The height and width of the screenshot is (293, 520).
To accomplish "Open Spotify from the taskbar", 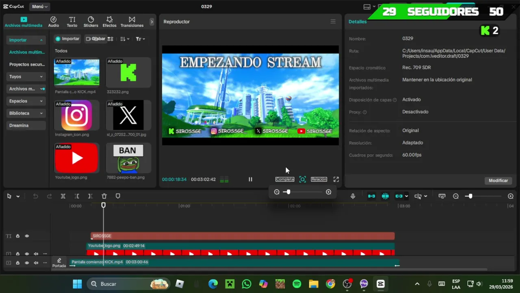I will [x=297, y=284].
